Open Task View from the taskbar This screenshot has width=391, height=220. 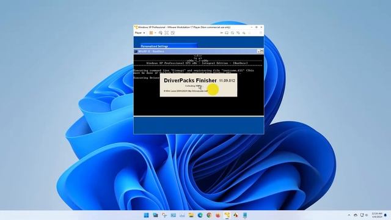pos(155,215)
